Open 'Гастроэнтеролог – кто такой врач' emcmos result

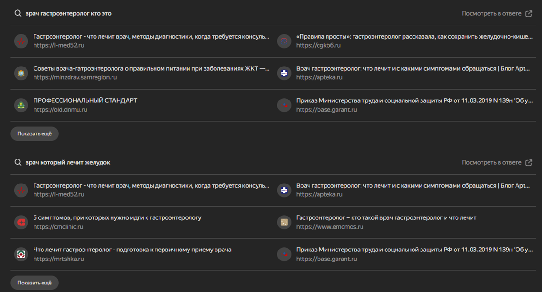[386, 218]
